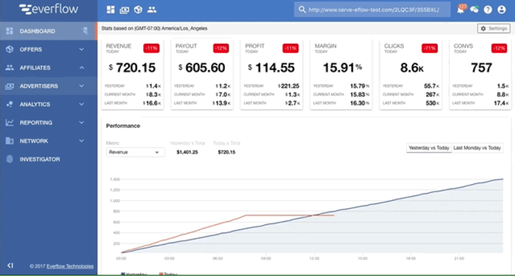Open the user account icon
Image resolution: width=515 pixels, height=279 pixels.
(501, 9)
